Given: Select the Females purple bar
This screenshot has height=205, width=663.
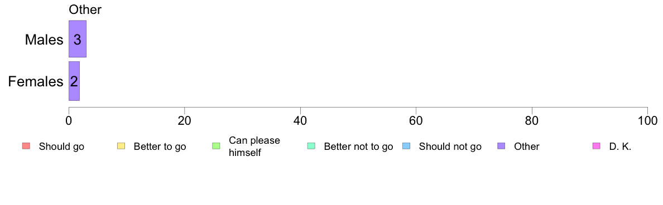Looking at the screenshot, I should 74,81.
